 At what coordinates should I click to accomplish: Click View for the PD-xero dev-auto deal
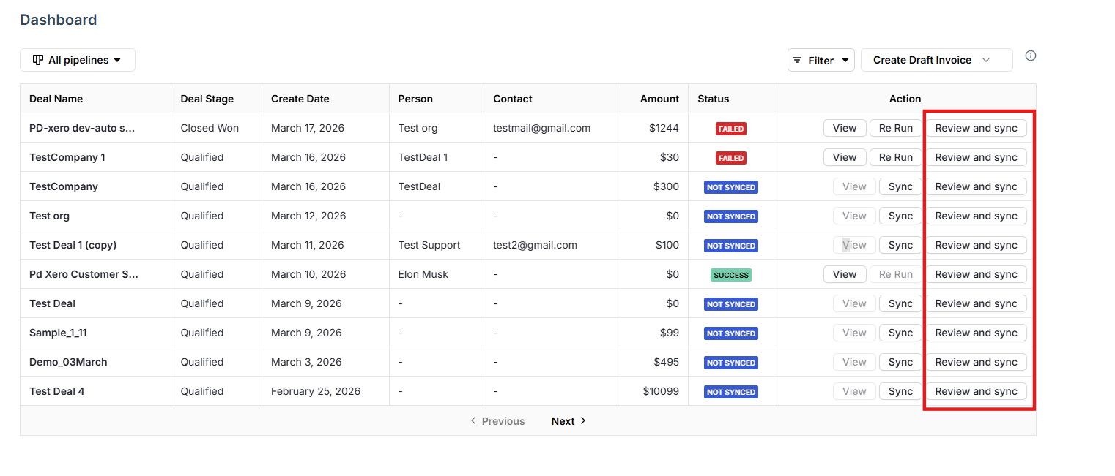pyautogui.click(x=844, y=127)
